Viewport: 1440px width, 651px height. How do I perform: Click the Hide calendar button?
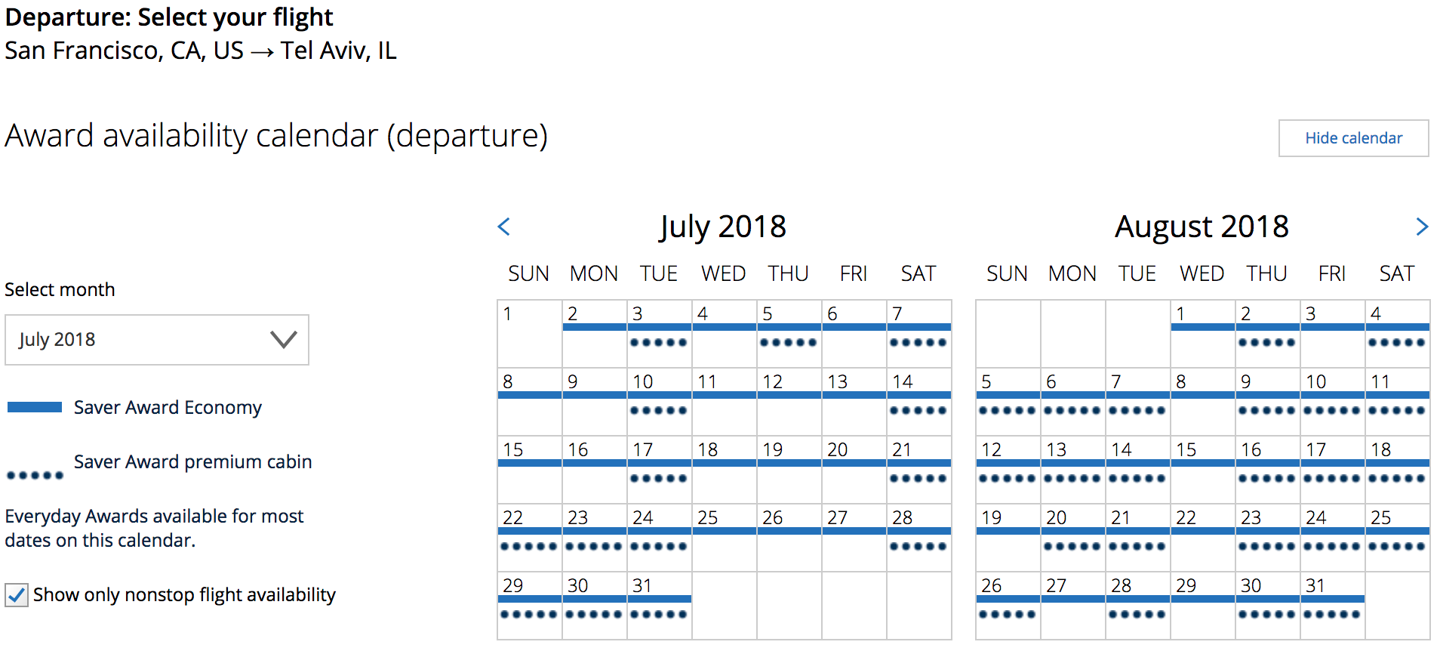click(1353, 138)
